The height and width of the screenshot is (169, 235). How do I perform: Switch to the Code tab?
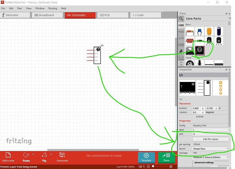[146, 15]
